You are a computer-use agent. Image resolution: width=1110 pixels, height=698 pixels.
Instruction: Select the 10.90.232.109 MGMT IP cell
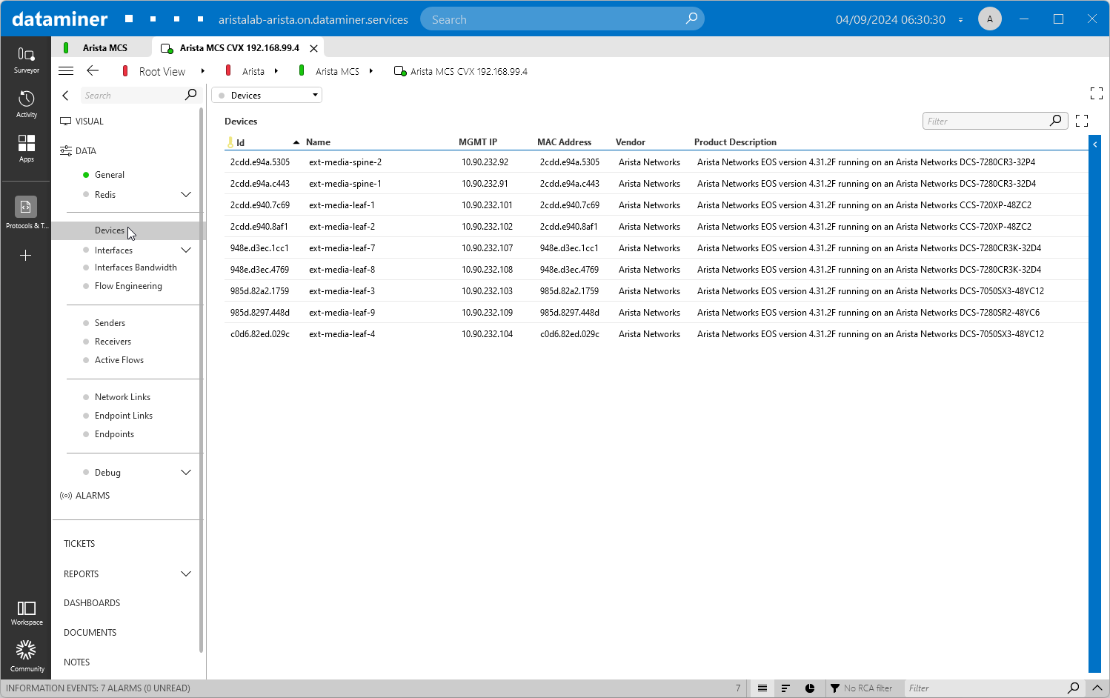(487, 313)
